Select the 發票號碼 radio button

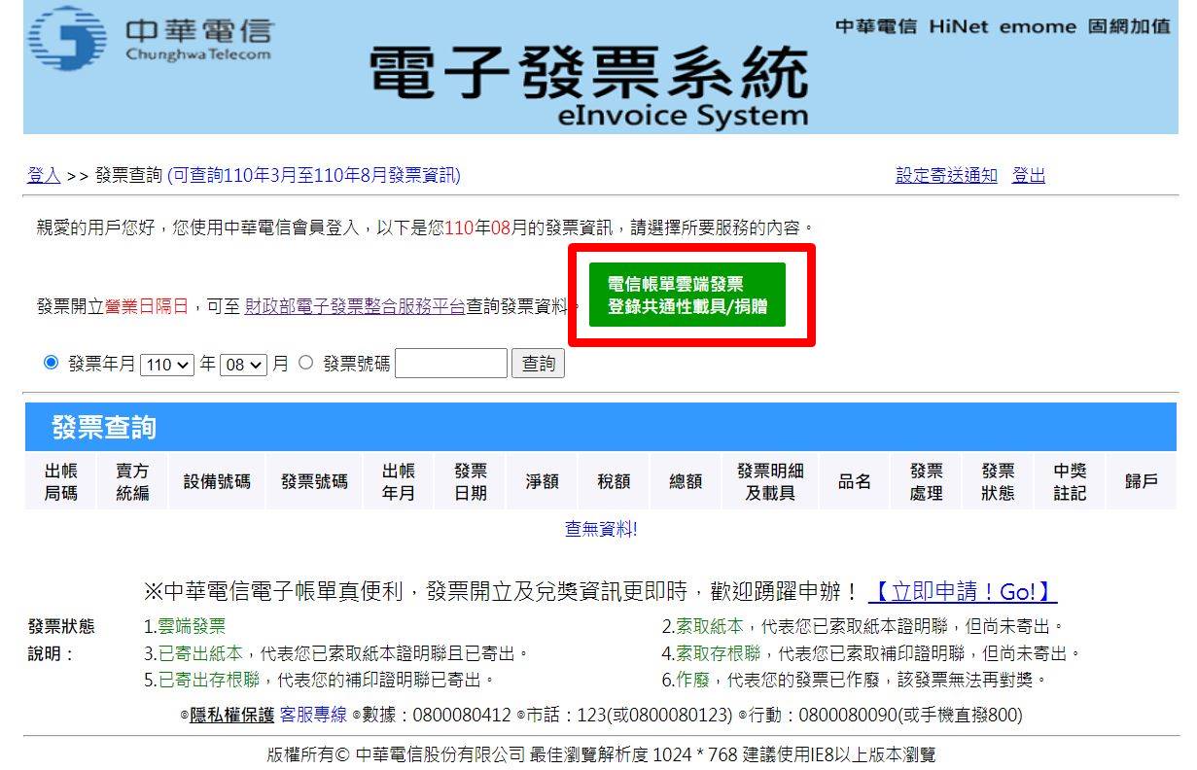point(306,363)
